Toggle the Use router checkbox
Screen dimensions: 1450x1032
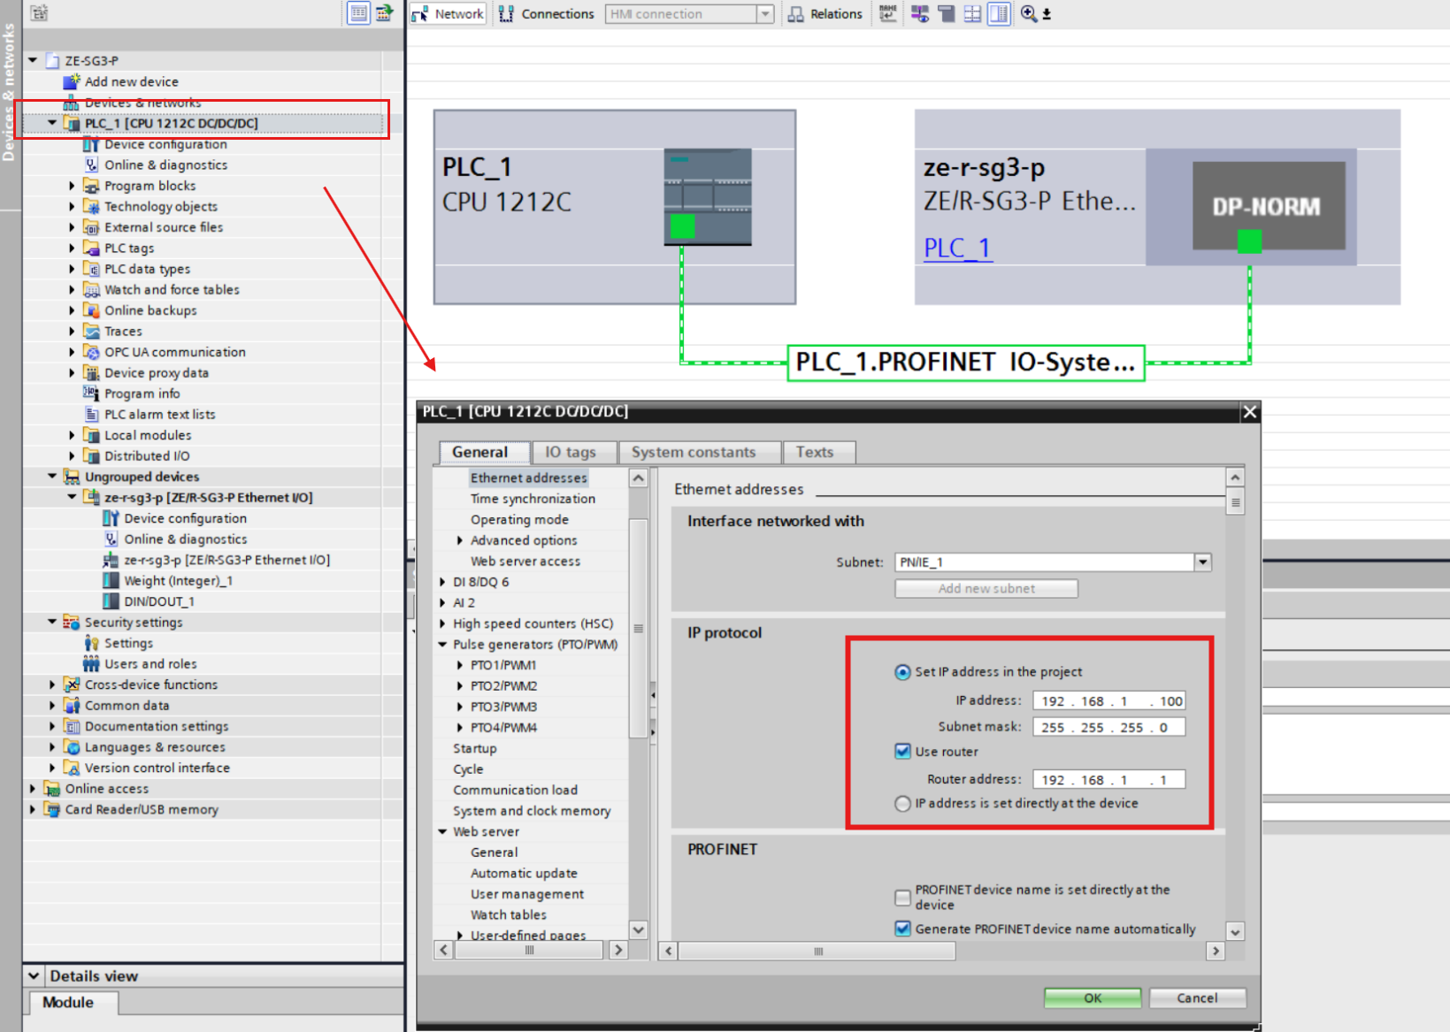click(x=902, y=752)
